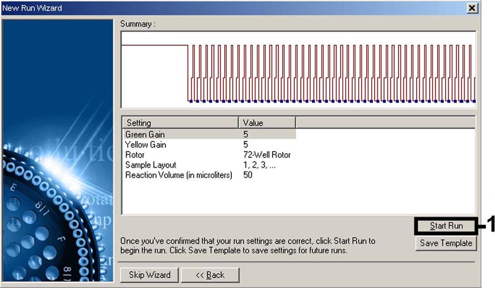Go back with the << Back button

tap(210, 275)
